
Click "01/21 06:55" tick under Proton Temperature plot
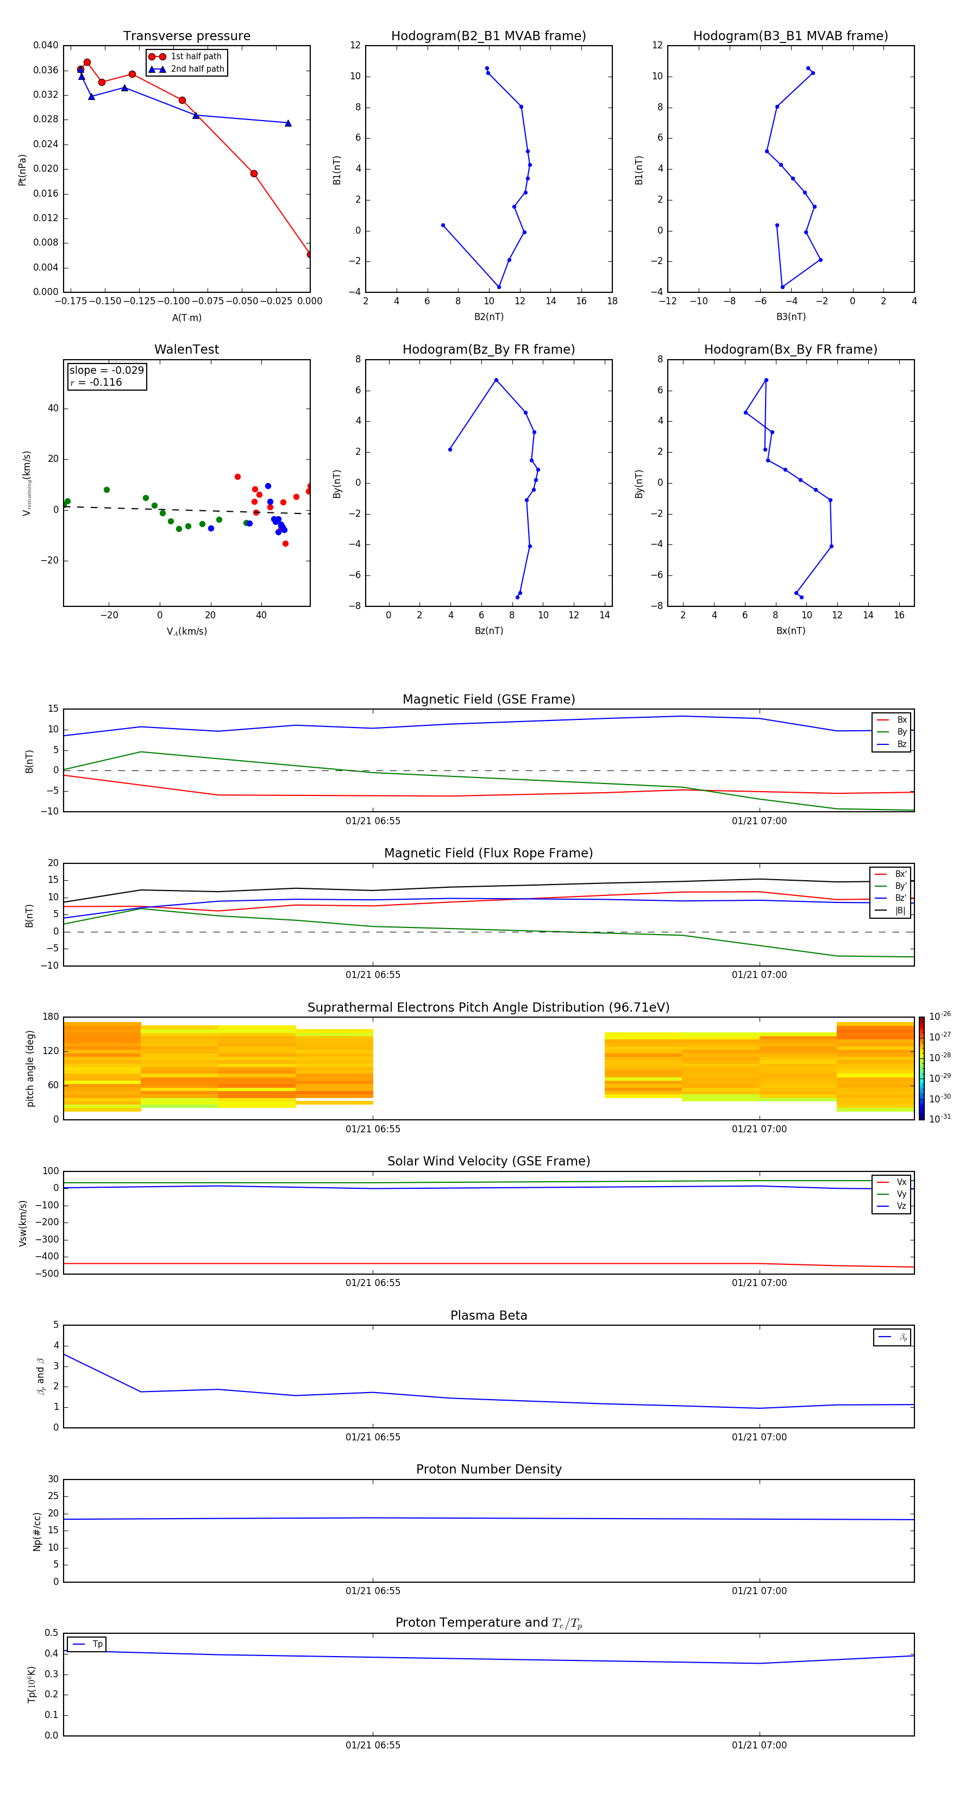click(x=373, y=1745)
